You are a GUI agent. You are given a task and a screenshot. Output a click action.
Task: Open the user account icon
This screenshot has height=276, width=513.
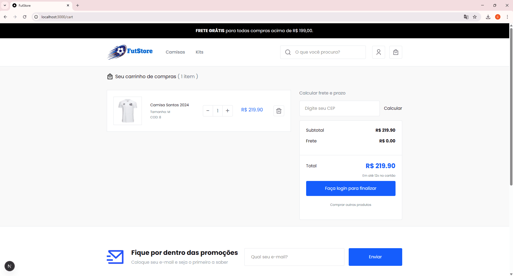(378, 52)
